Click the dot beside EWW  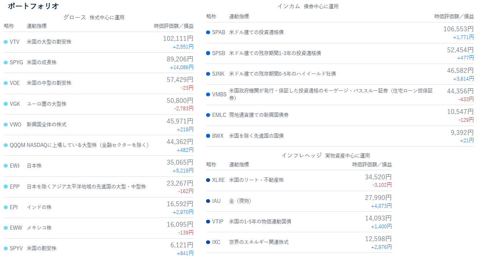point(6,228)
